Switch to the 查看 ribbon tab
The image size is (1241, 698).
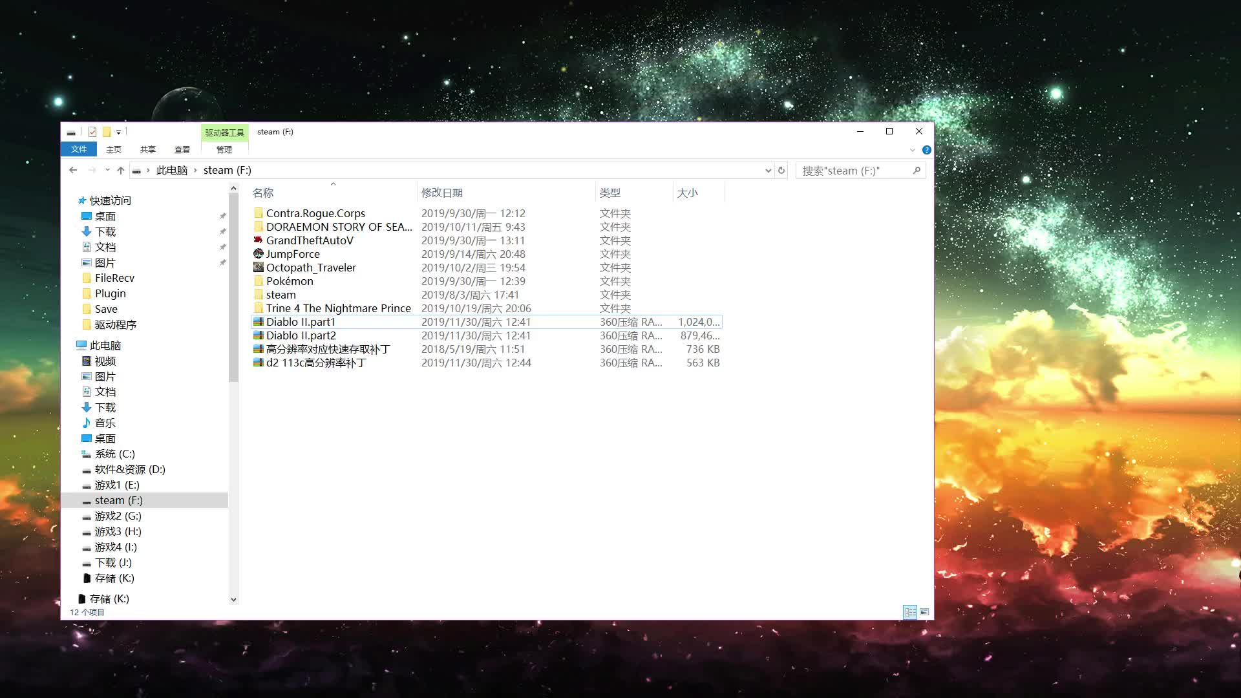coord(182,149)
